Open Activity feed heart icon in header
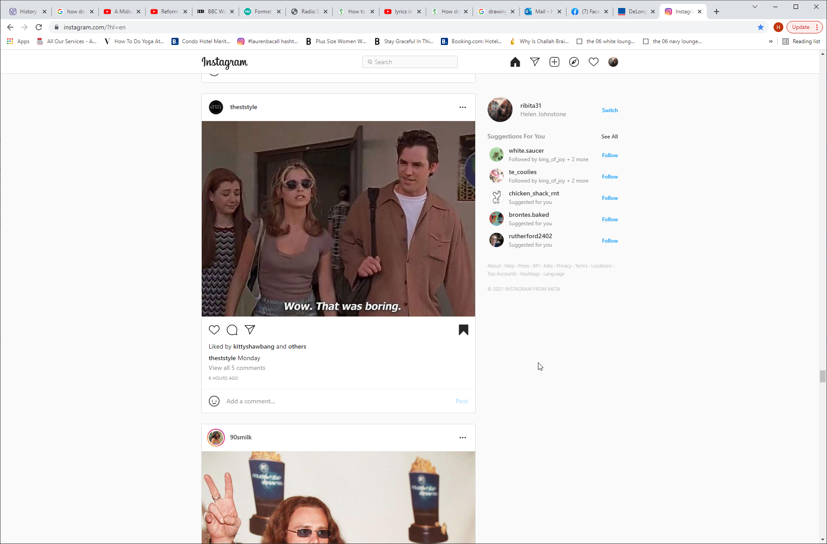 [594, 62]
